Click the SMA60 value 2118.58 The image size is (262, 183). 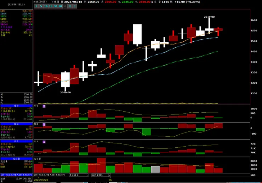(27, 19)
